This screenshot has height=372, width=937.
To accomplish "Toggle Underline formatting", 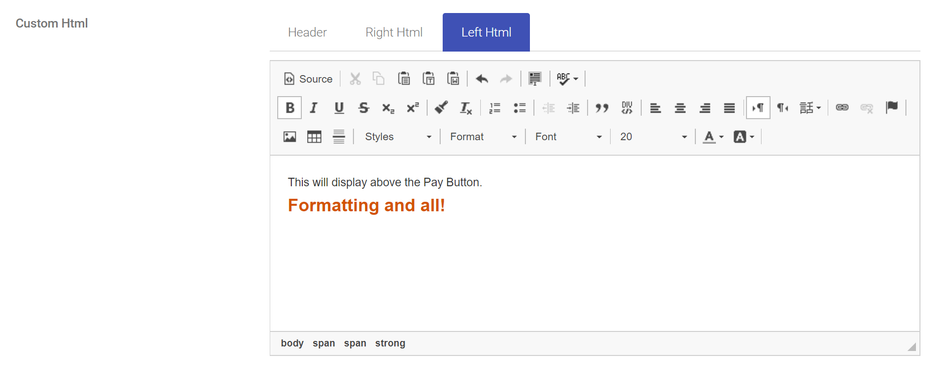I will pyautogui.click(x=339, y=108).
